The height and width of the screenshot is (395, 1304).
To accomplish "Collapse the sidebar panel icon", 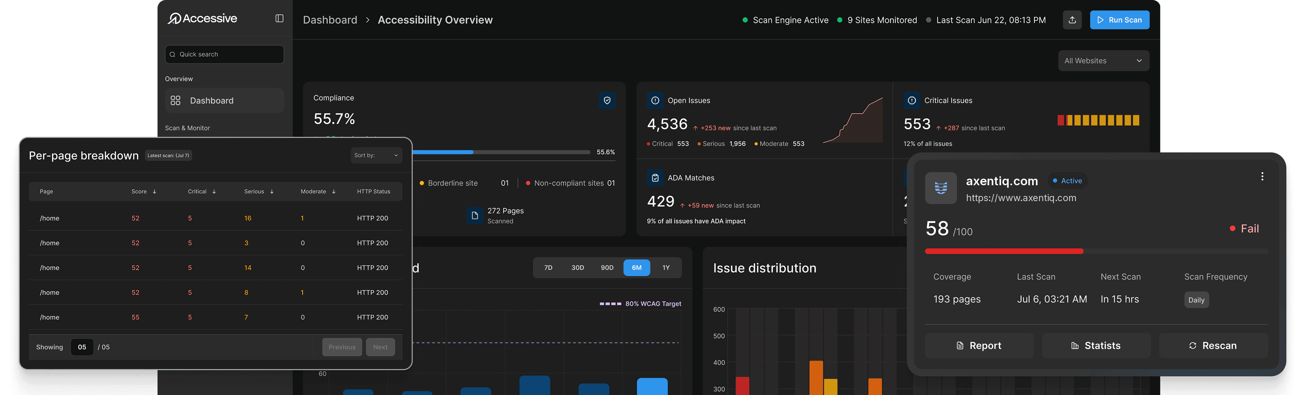I will (x=279, y=19).
